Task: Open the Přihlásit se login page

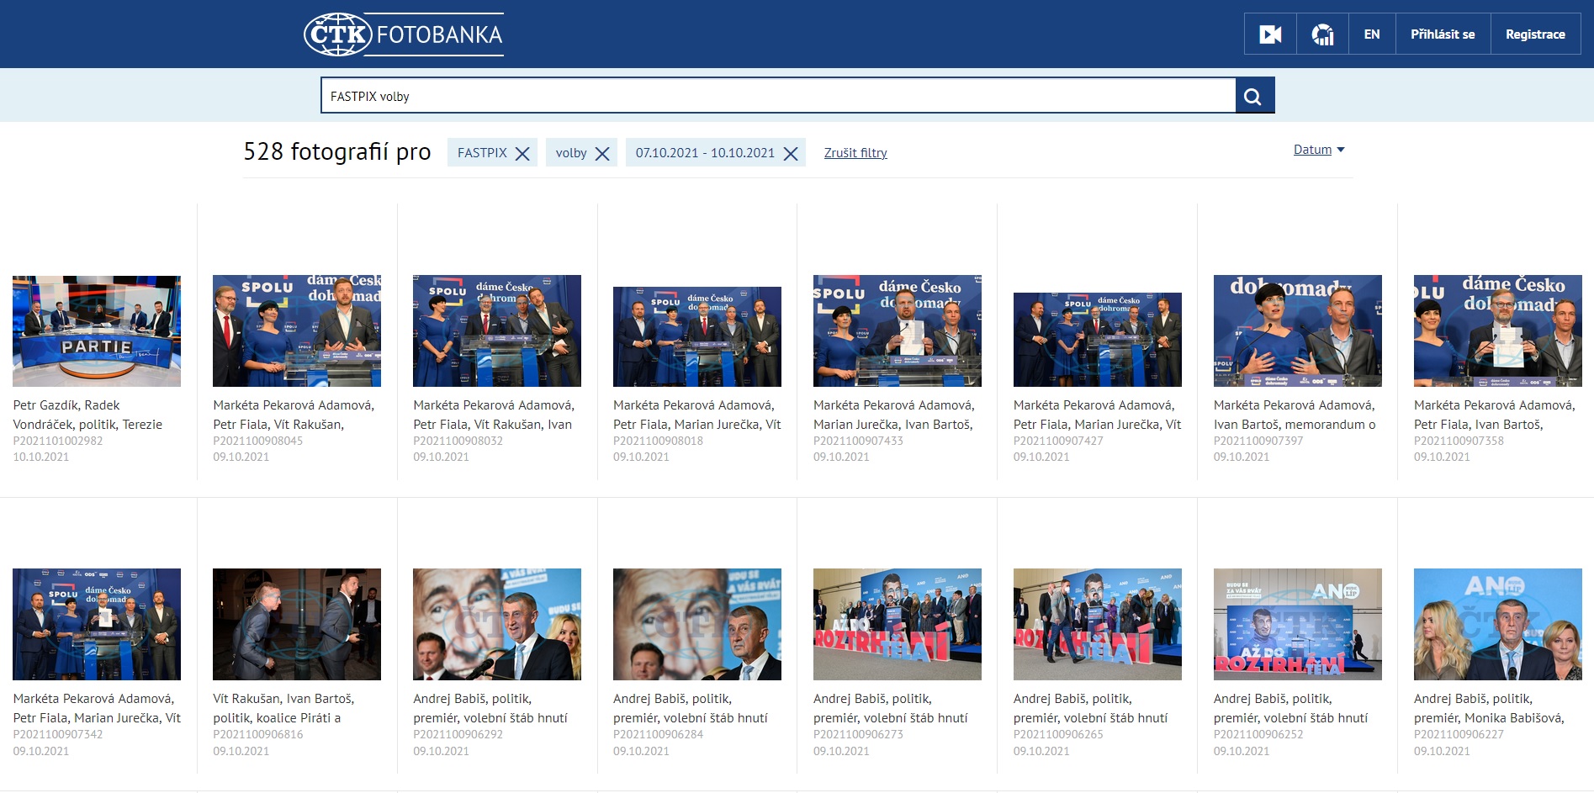Action: (x=1443, y=34)
